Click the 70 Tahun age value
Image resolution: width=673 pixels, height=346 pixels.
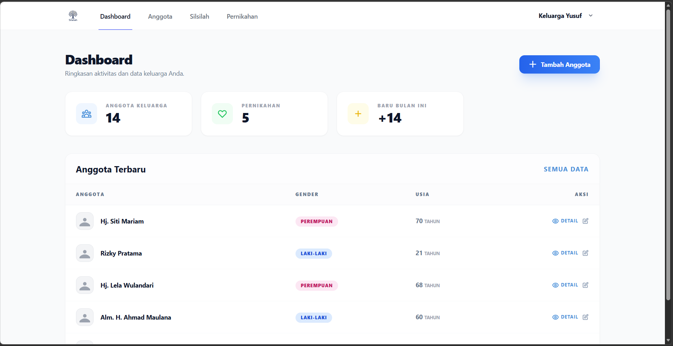pos(428,221)
